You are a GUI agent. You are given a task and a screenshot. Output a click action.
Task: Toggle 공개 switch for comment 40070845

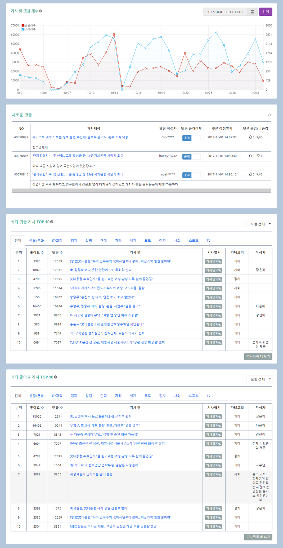[191, 175]
